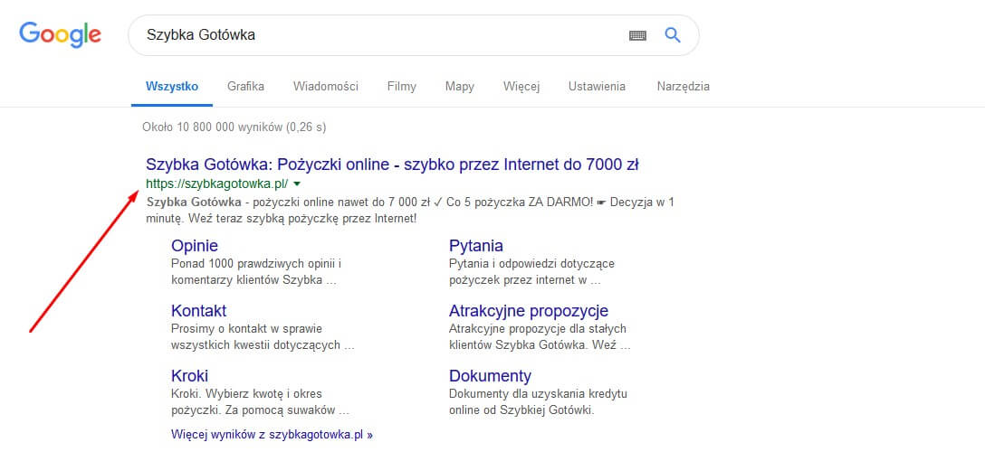The height and width of the screenshot is (452, 985).
Task: Open the Pytania sitelink
Action: click(476, 246)
